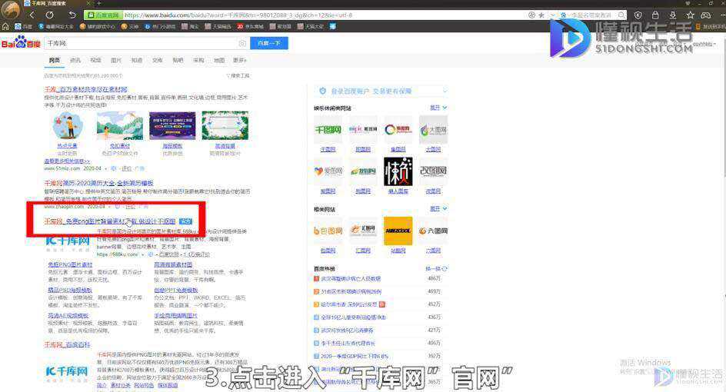
Task: Open the 更多 search category menu
Action: click(x=239, y=60)
